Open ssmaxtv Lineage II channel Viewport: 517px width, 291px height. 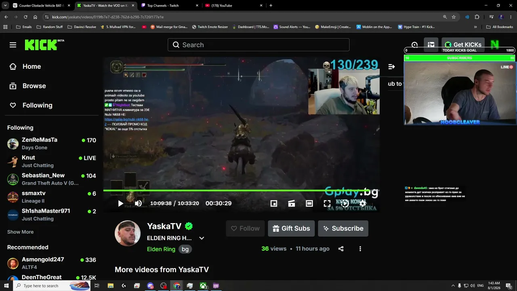[x=52, y=197]
